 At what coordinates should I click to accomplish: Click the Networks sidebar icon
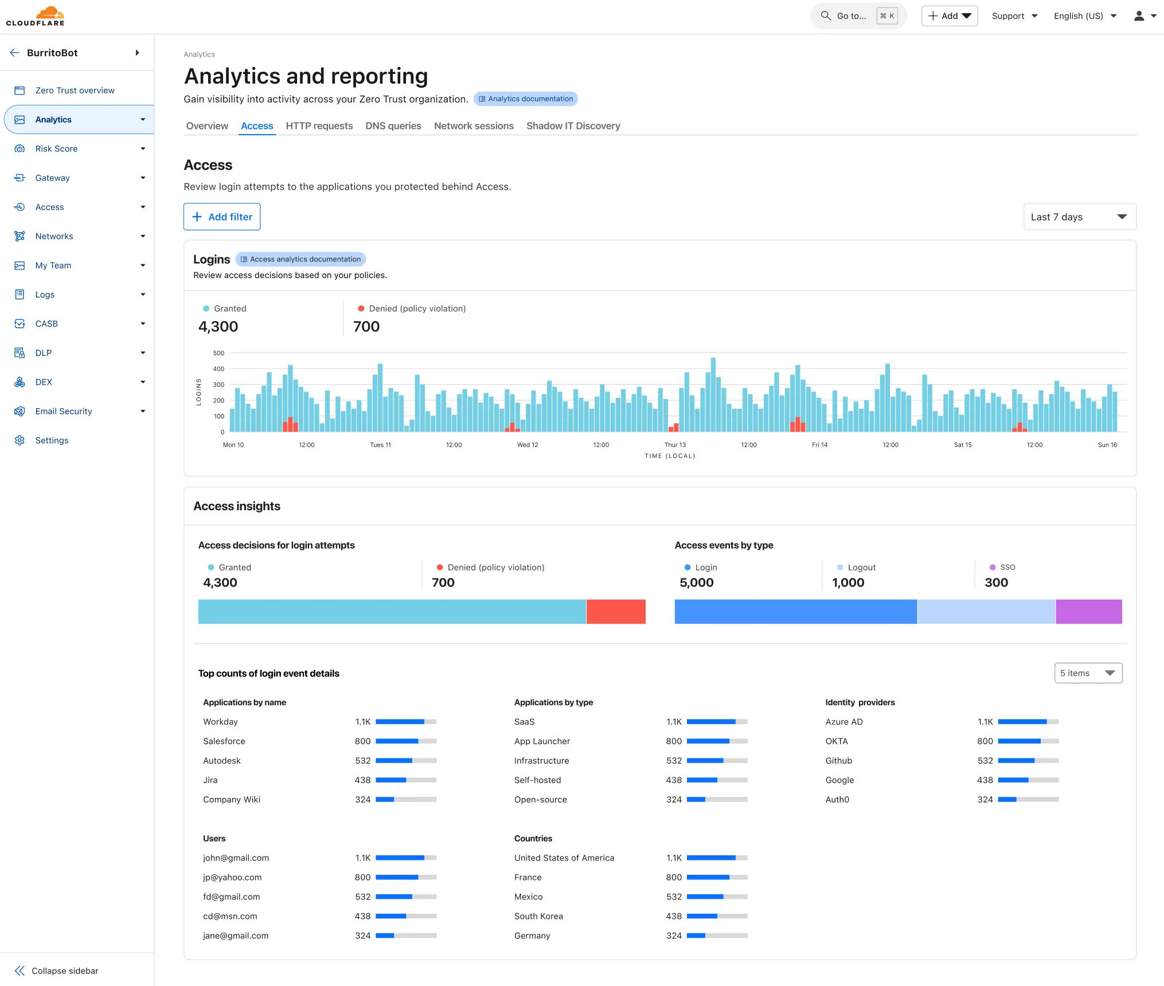(20, 236)
